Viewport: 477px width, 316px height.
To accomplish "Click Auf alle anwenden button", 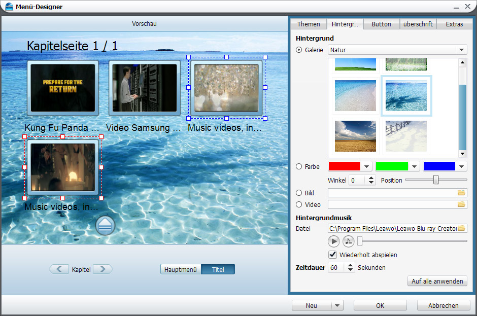I will pyautogui.click(x=437, y=281).
